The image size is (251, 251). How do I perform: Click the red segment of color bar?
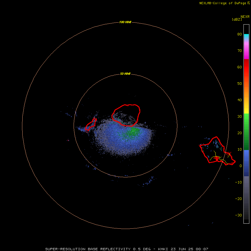point(246,67)
